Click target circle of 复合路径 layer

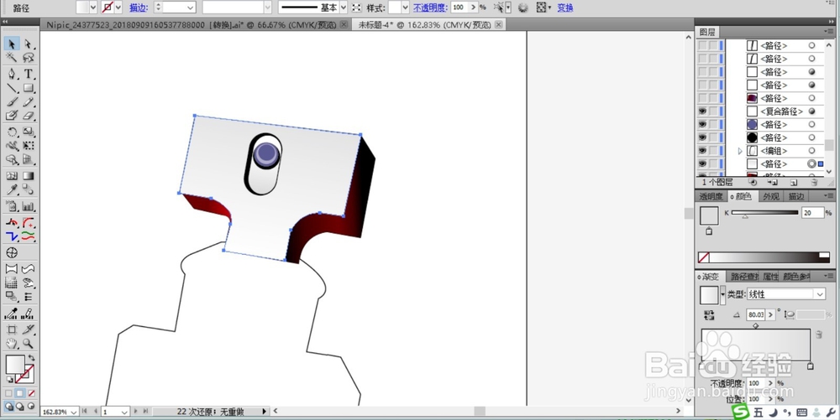(x=811, y=111)
